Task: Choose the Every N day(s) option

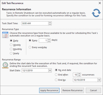Action: point(33,40)
